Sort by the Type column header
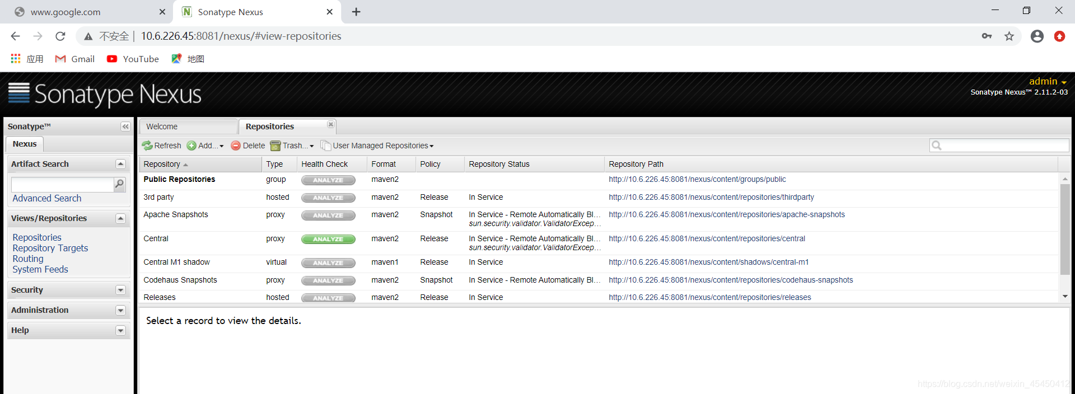 point(279,164)
